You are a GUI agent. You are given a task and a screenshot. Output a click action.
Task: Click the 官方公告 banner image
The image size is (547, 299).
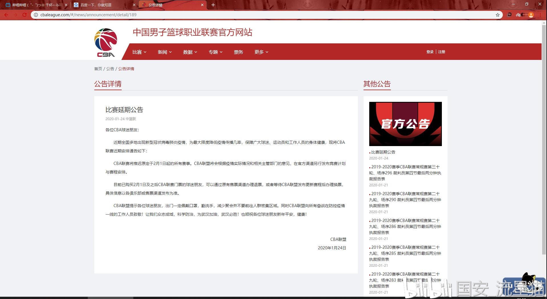coord(405,124)
